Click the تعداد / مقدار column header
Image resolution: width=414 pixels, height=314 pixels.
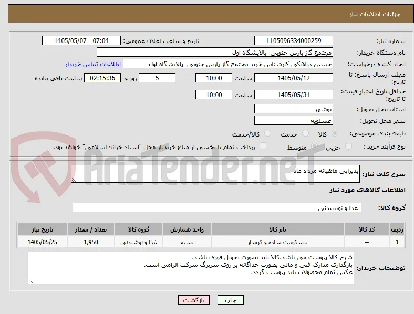click(x=91, y=229)
